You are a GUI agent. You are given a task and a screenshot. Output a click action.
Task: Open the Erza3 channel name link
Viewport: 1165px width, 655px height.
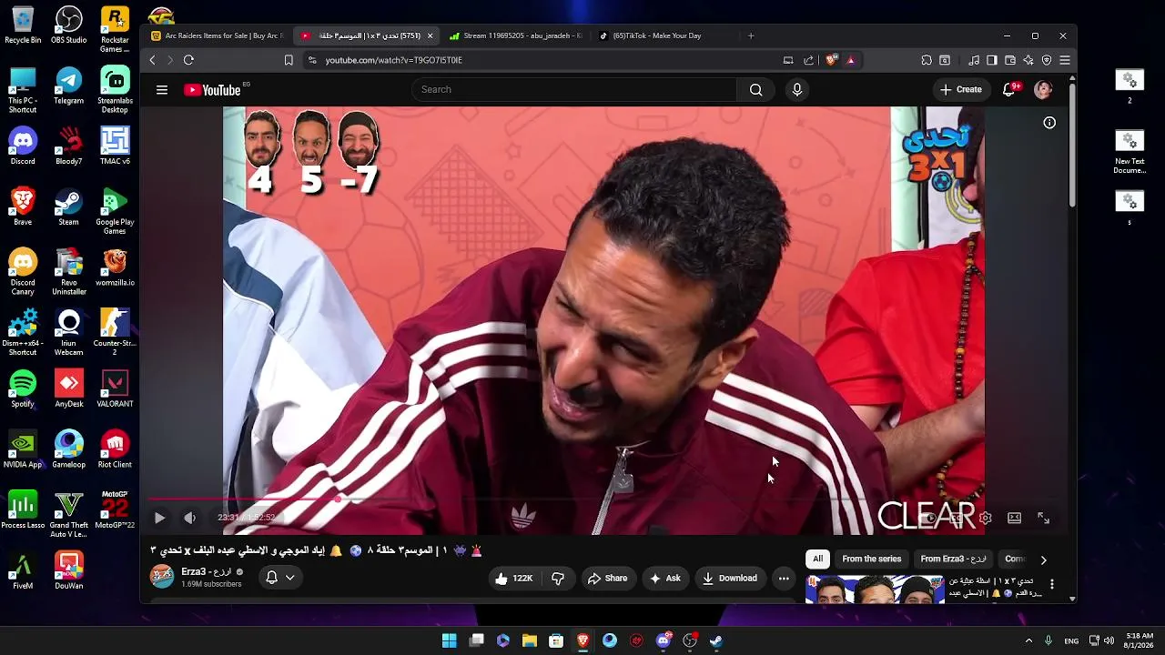coord(207,572)
